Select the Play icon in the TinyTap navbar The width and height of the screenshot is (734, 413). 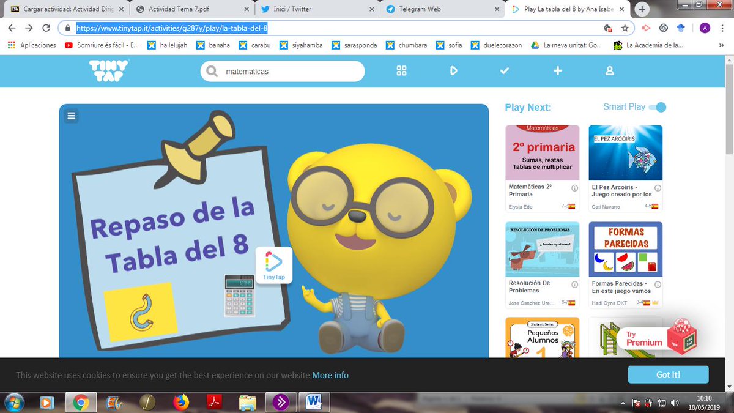(453, 71)
